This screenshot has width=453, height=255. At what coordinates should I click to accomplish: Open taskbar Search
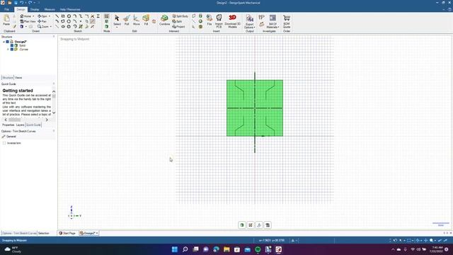pos(185,249)
